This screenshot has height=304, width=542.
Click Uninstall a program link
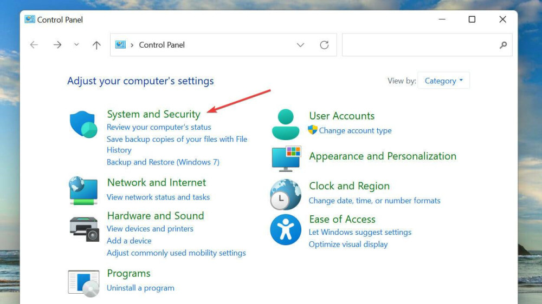140,288
